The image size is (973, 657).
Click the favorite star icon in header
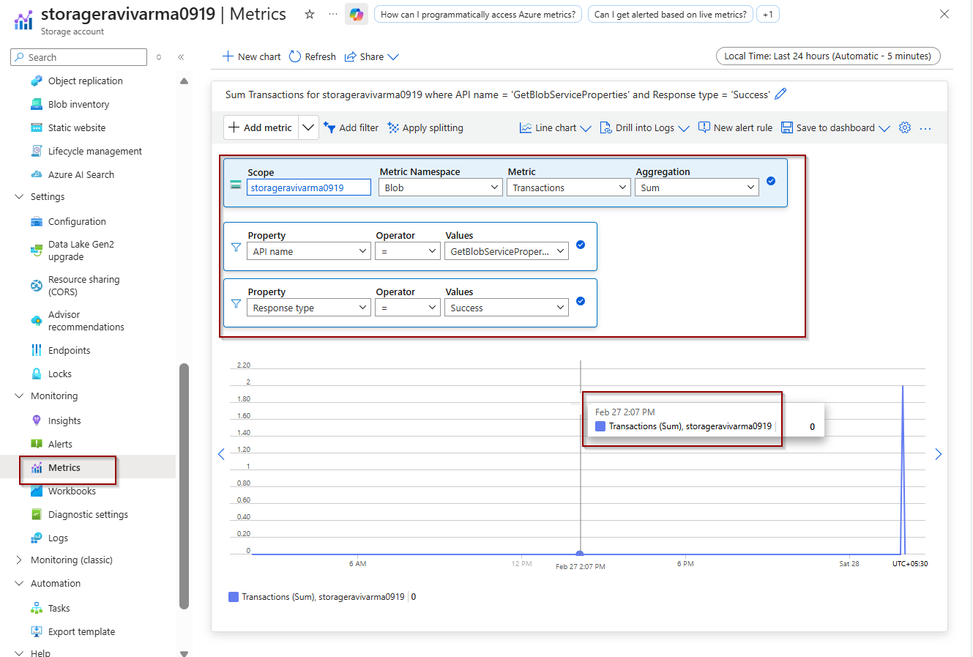(x=310, y=14)
